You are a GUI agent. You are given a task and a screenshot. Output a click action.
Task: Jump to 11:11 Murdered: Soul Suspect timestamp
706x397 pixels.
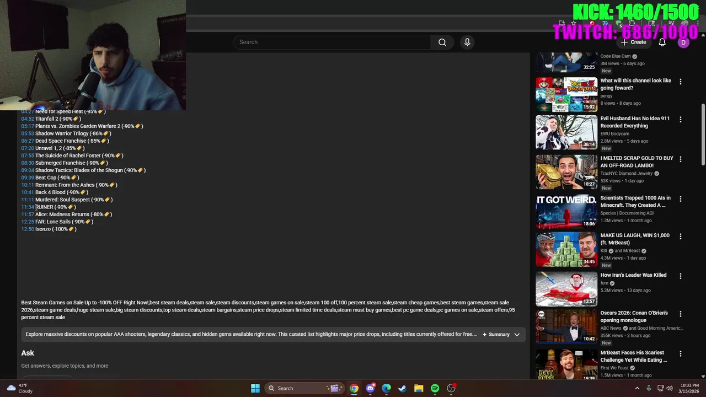click(28, 200)
